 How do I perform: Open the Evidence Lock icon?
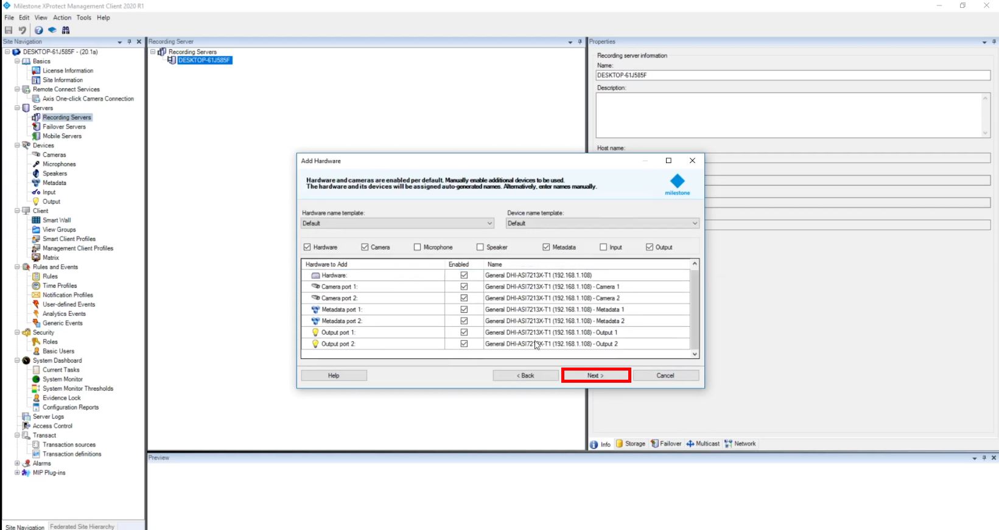(x=36, y=398)
